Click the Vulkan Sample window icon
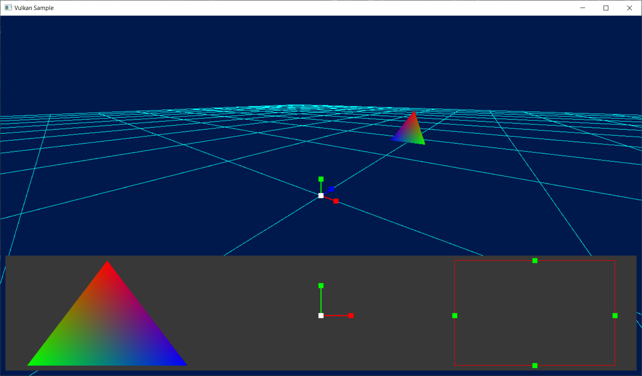The height and width of the screenshot is (376, 642). pos(8,8)
